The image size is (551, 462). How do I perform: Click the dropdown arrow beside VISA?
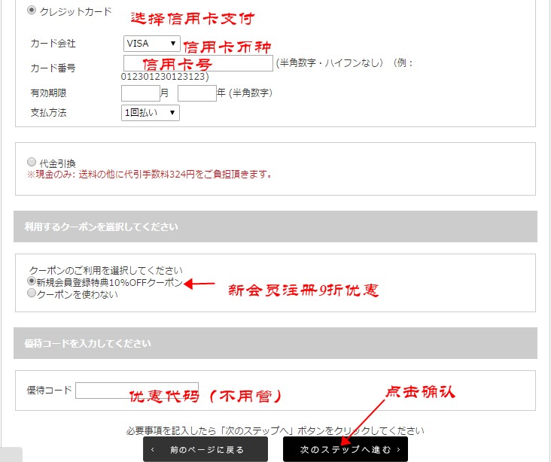(x=173, y=44)
